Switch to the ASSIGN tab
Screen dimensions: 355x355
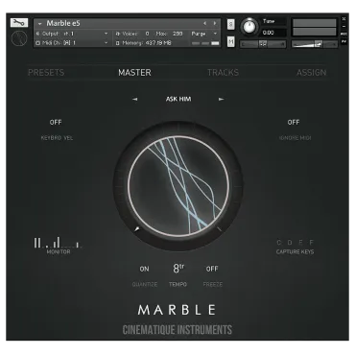click(x=312, y=73)
